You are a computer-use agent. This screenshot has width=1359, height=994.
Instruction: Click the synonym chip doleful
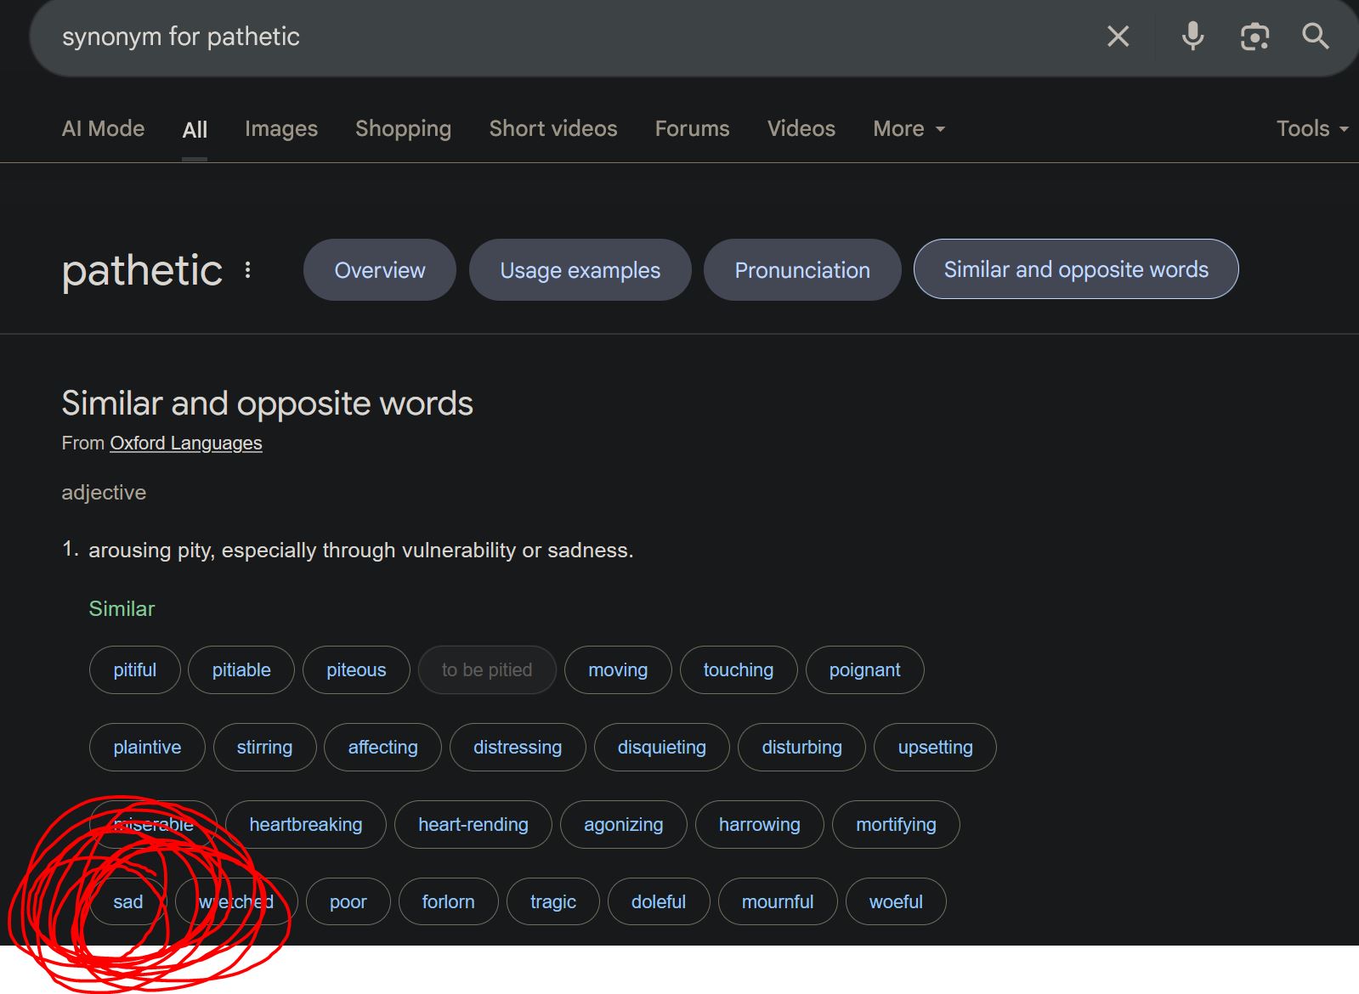click(x=659, y=901)
